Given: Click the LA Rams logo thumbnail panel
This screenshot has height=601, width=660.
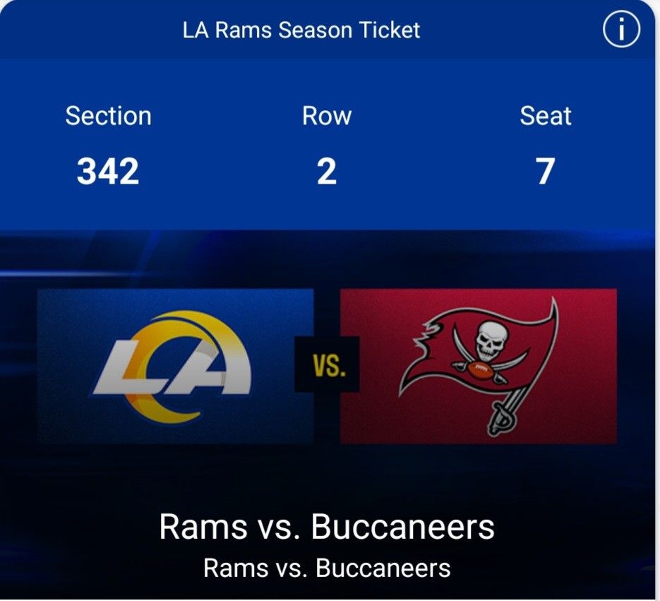Looking at the screenshot, I should point(176,366).
